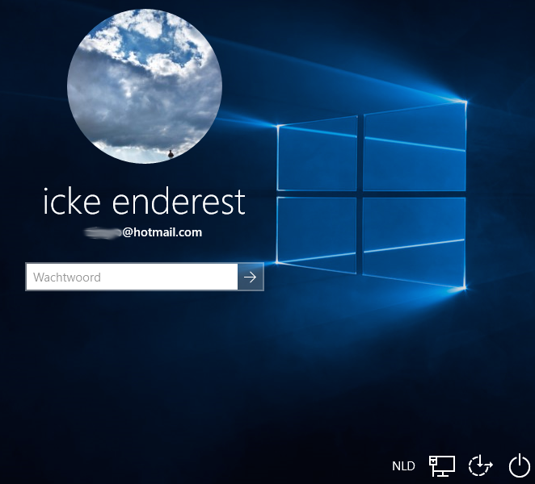Click the center cross of the Windows logo
The width and height of the screenshot is (535, 484).
click(360, 192)
